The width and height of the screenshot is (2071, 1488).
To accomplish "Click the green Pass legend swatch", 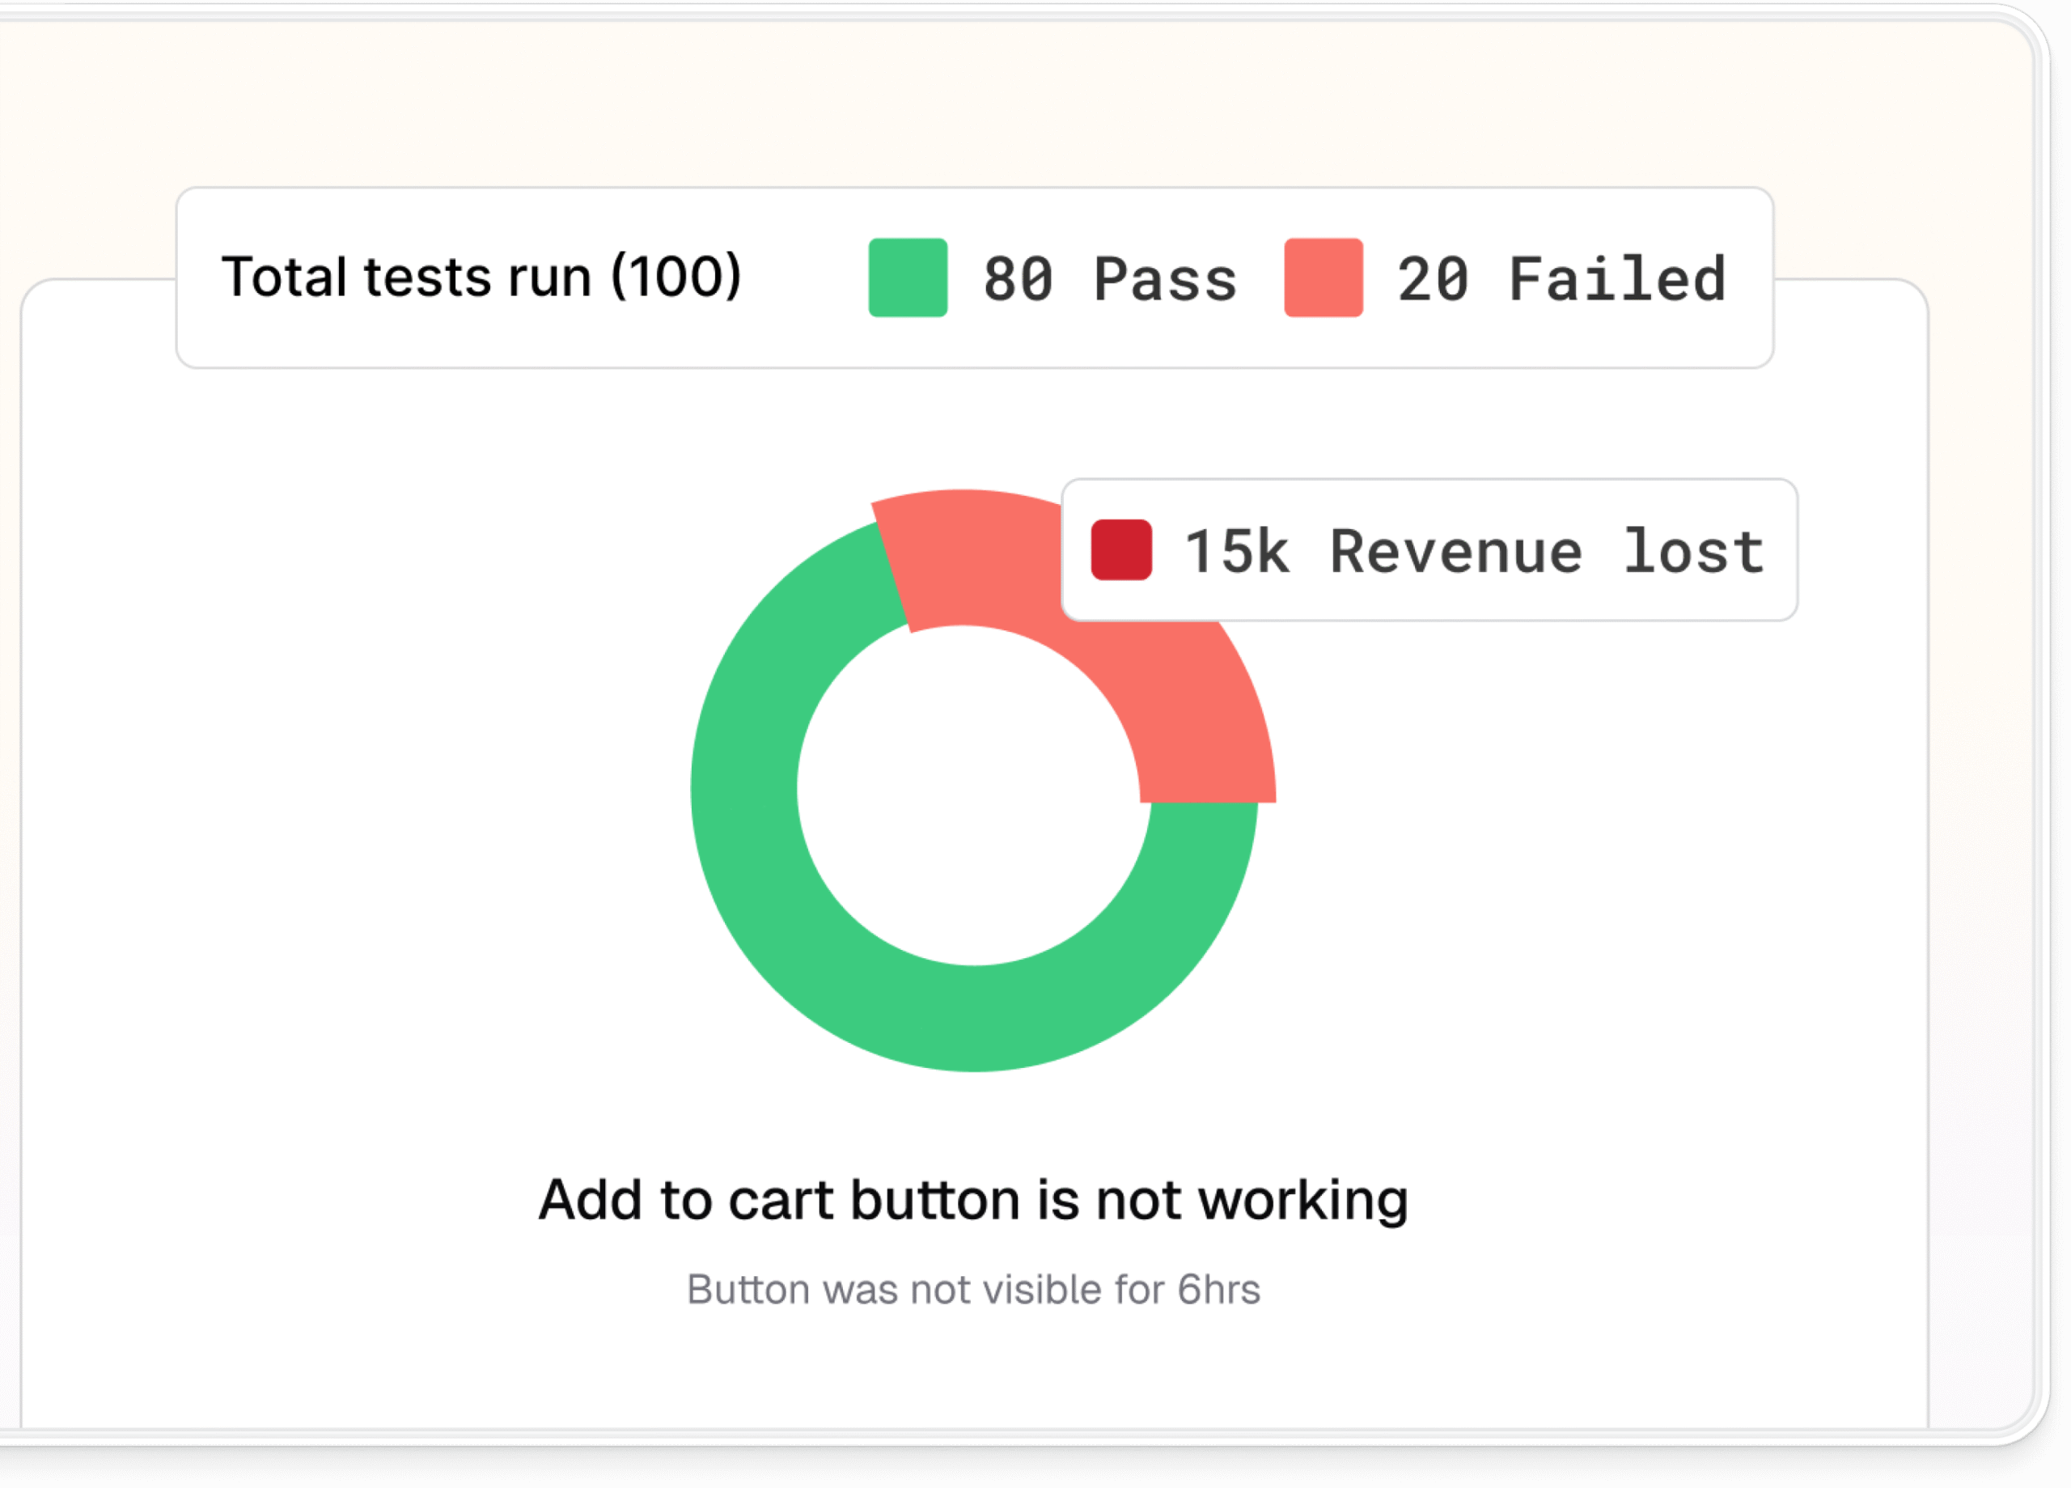I will point(908,278).
